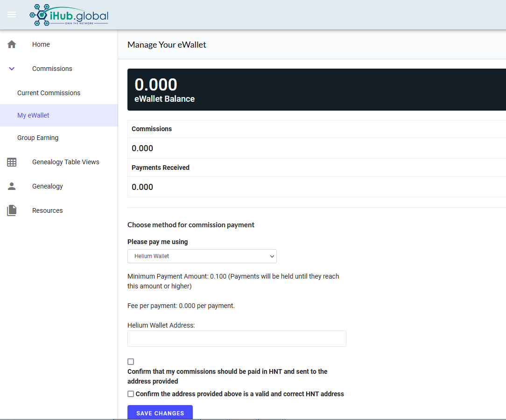Click the Resources document icon

(x=12, y=210)
